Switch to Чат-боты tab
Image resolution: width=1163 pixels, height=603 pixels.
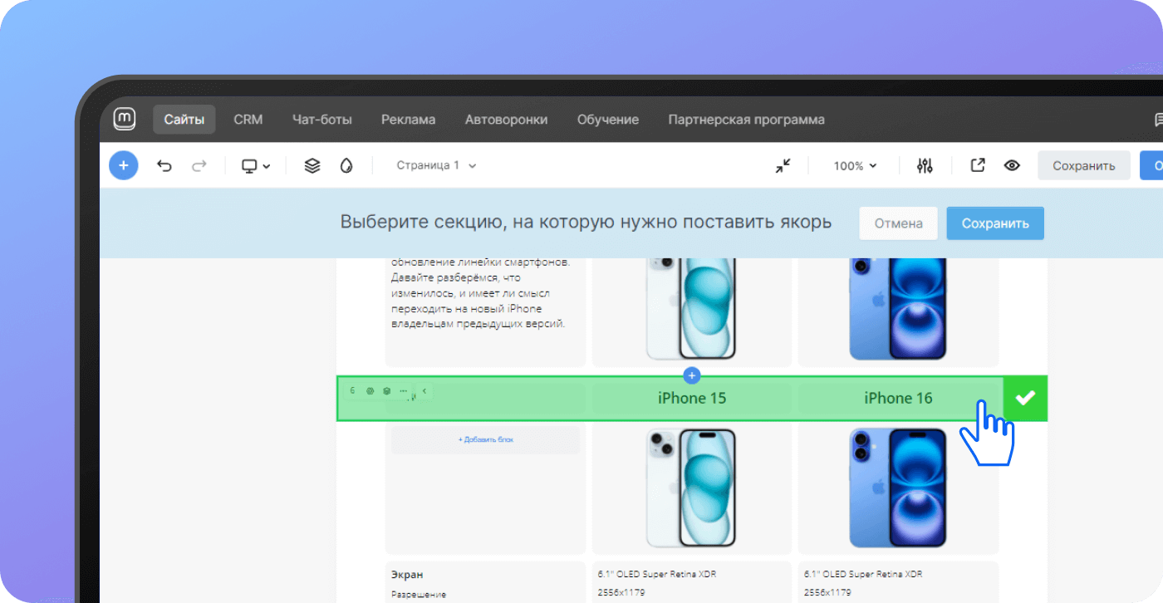pos(322,120)
